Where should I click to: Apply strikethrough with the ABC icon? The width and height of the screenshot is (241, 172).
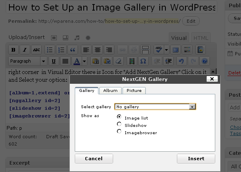coord(36,50)
